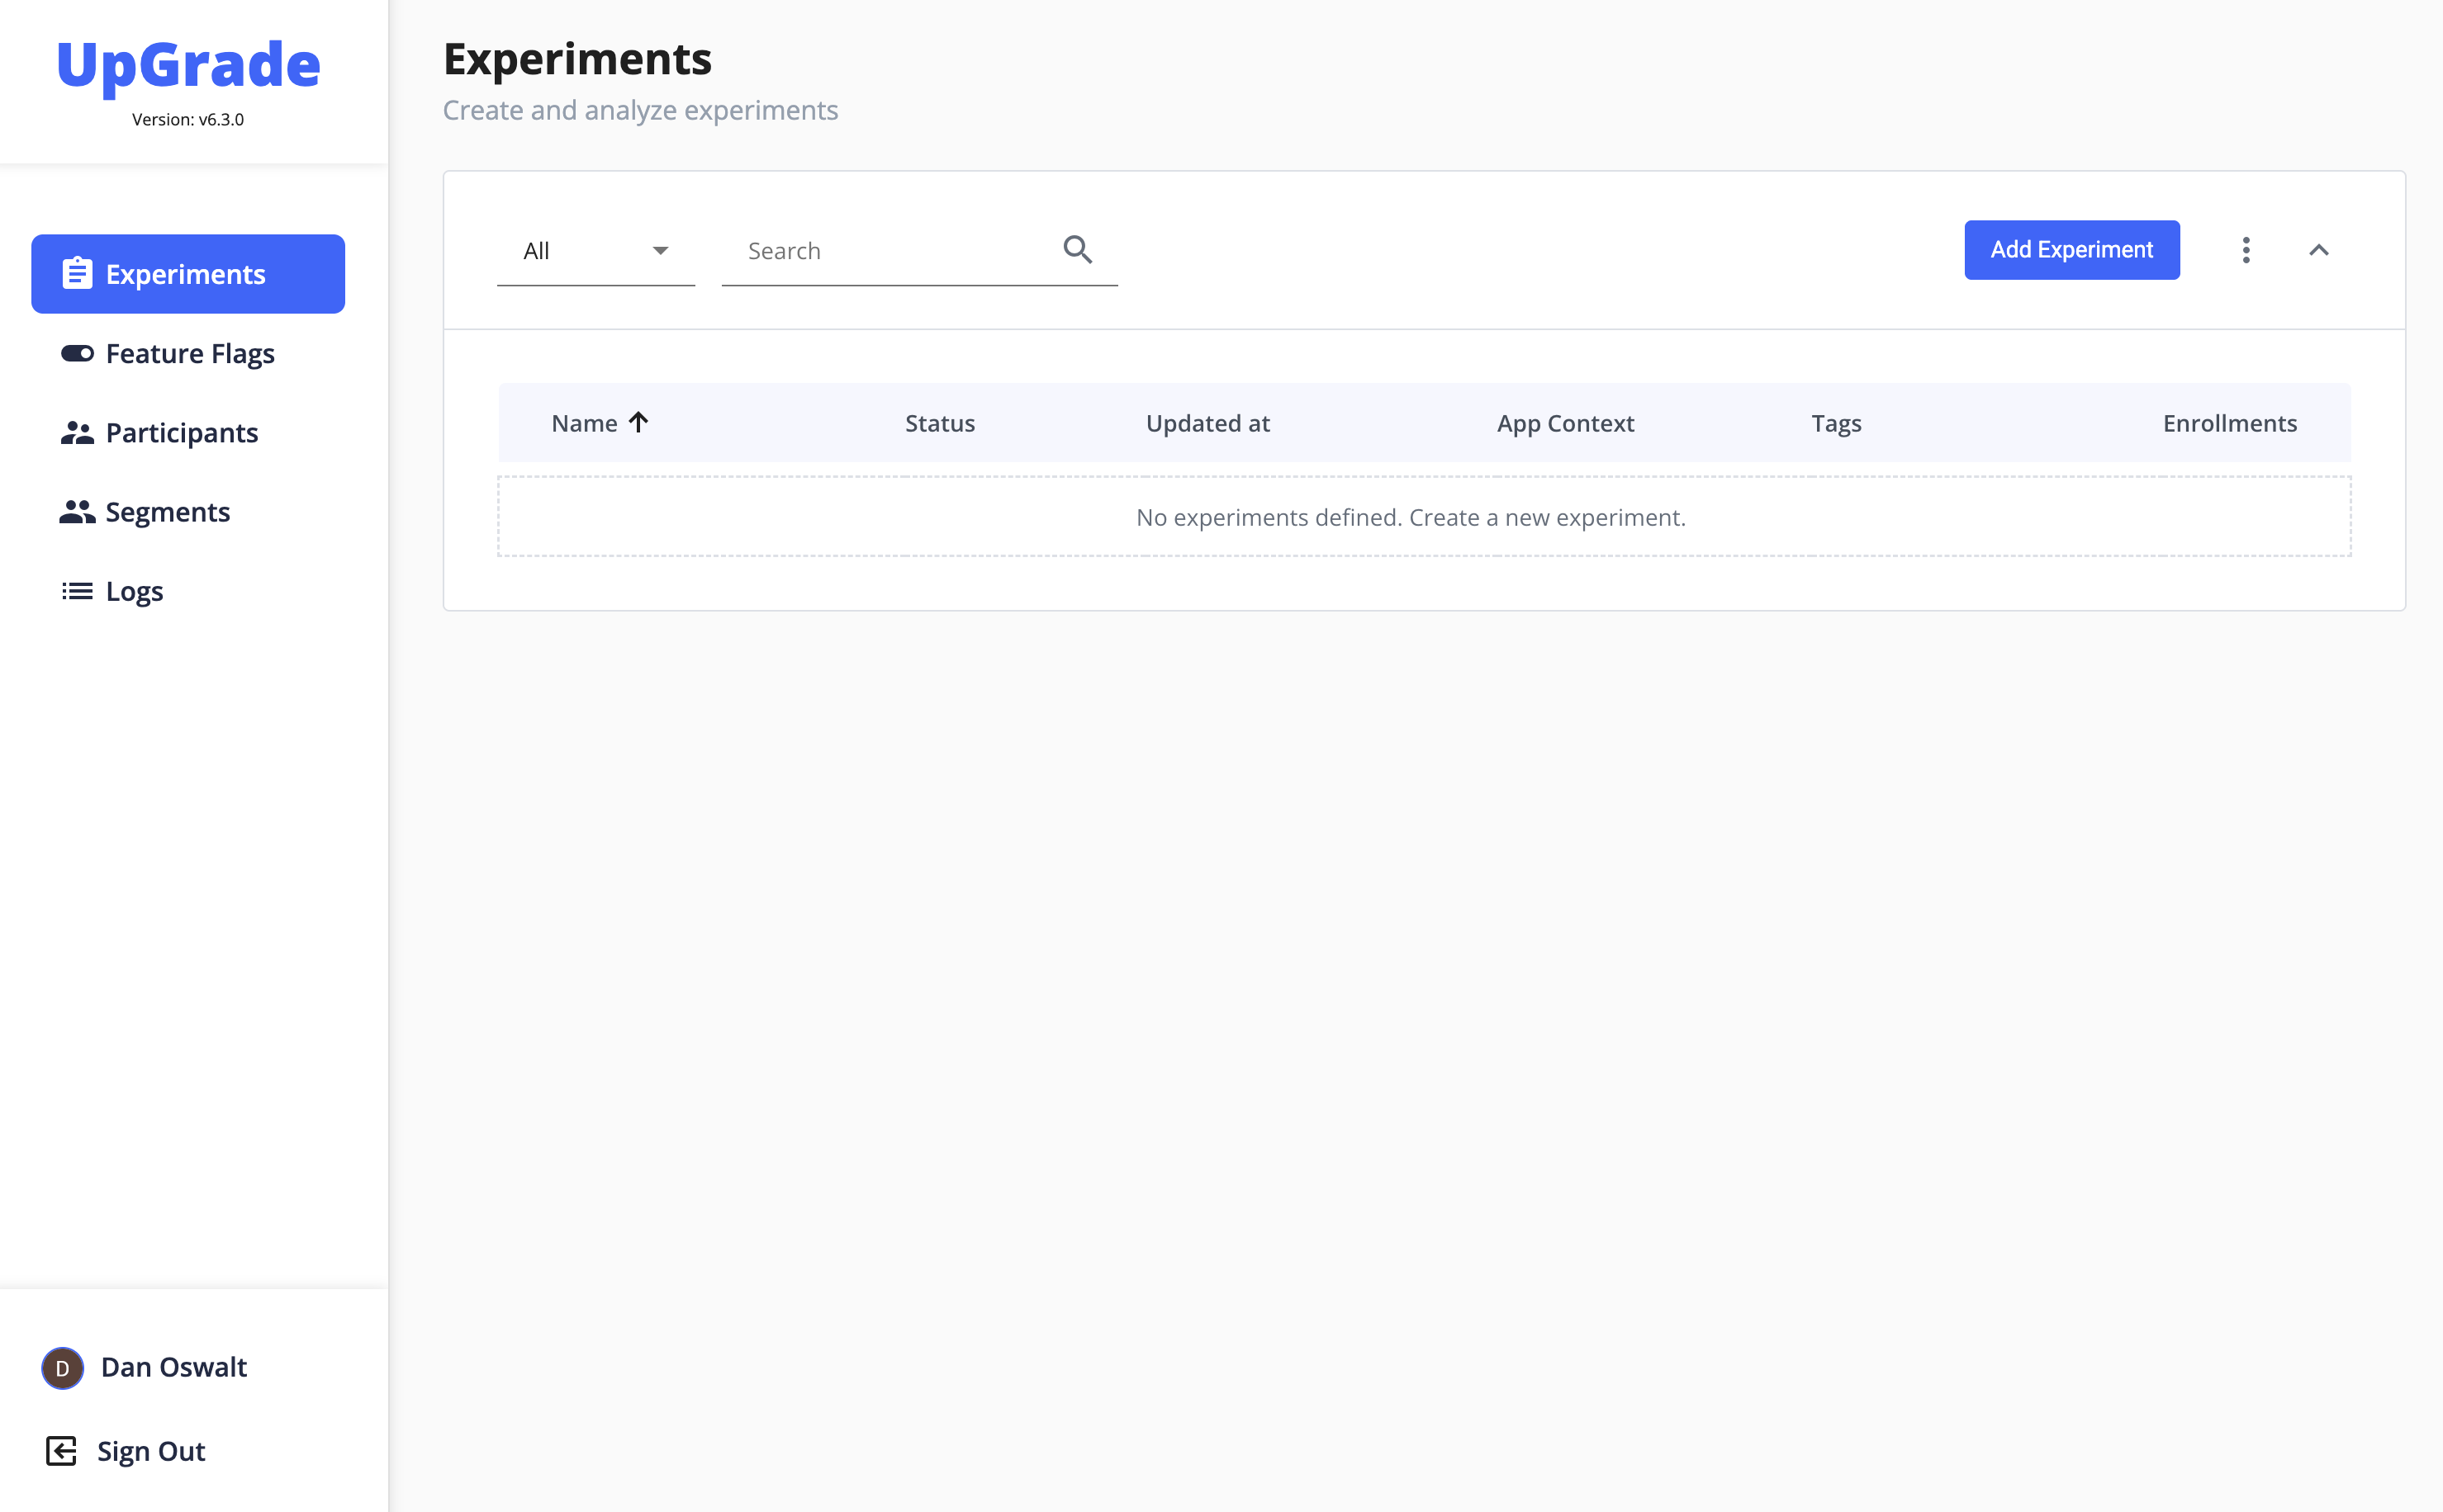Open the All filter dropdown
This screenshot has height=1512, width=2443.
pyautogui.click(x=595, y=251)
